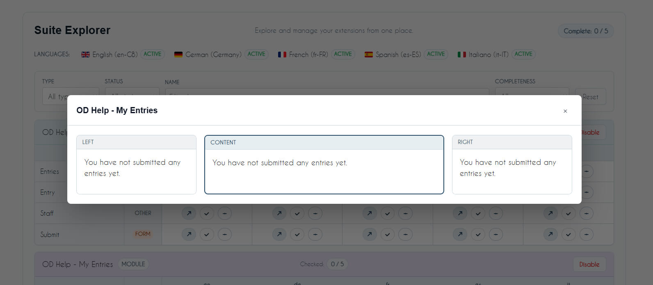Mark Submit as checked for Spanish
This screenshot has width=653, height=285.
click(x=478, y=234)
